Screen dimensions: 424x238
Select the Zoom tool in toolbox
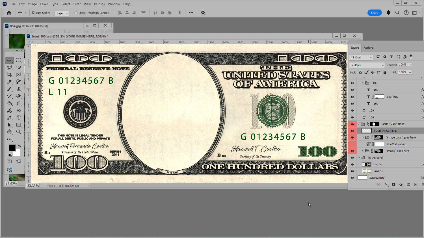point(19,132)
